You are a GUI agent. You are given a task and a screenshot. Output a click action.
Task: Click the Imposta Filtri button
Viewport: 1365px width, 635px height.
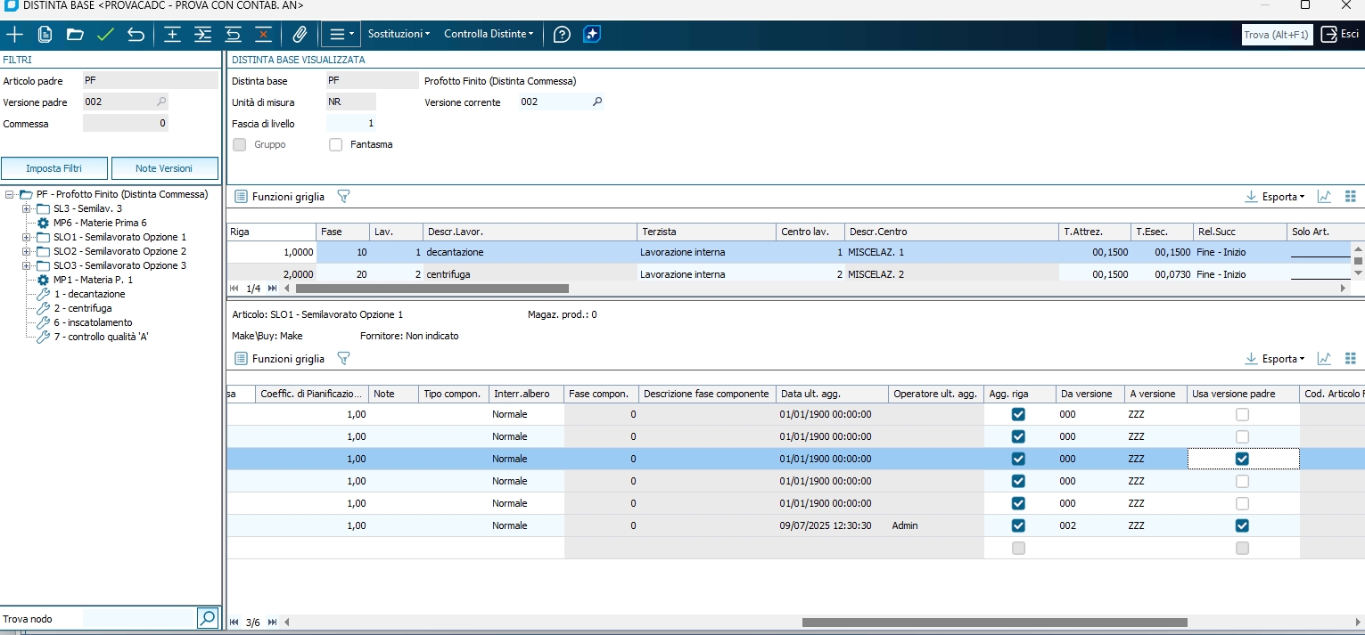(x=54, y=168)
